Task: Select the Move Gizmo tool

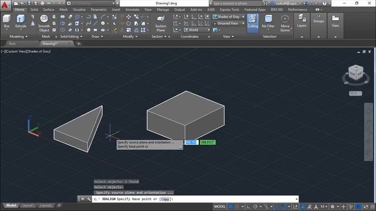Action: click(285, 23)
